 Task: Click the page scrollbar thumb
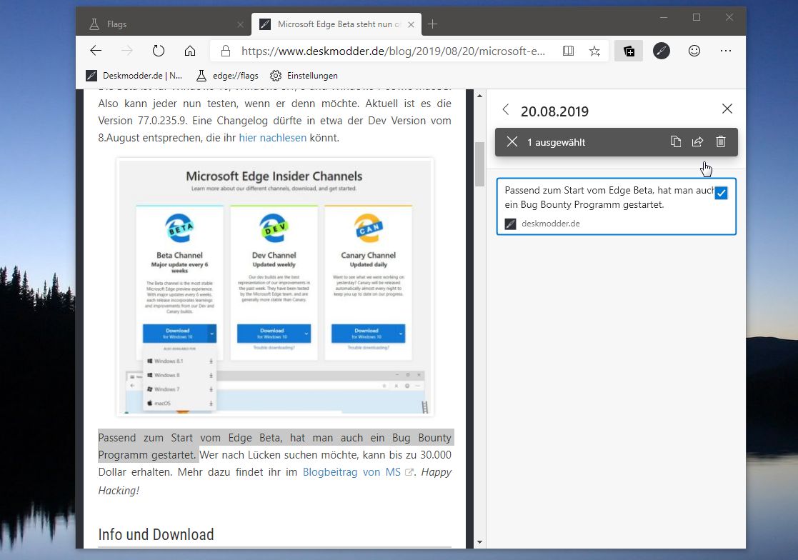point(479,164)
